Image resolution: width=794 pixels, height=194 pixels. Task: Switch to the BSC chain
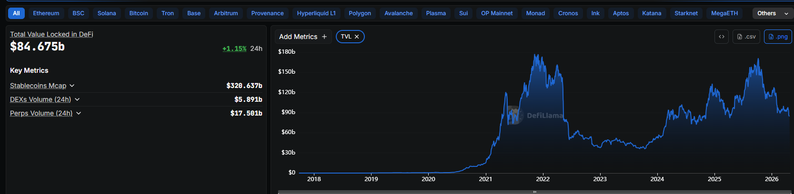(79, 13)
